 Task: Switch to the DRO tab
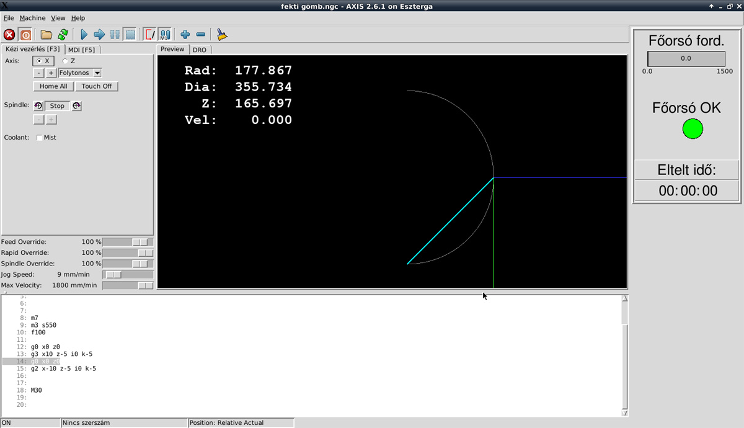tap(200, 50)
